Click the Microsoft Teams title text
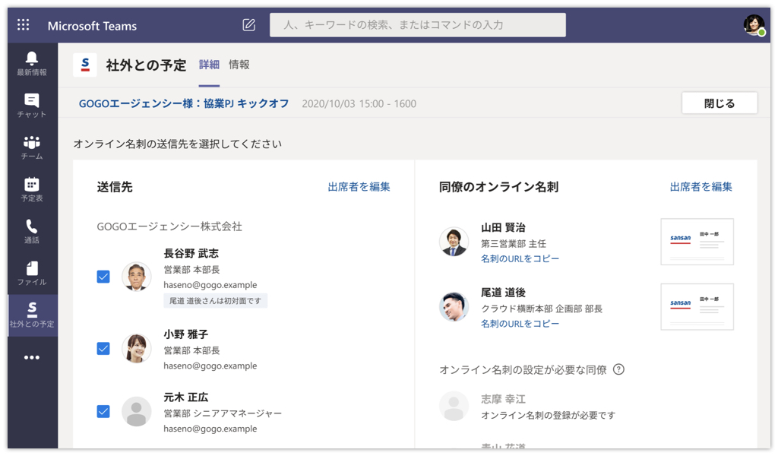 (x=92, y=26)
